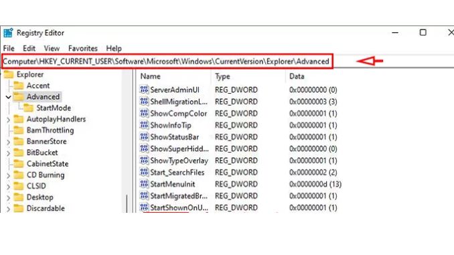This screenshot has height=255, width=454.
Task: Click REG_DWORD type of ShowStatusBar row
Action: point(236,137)
